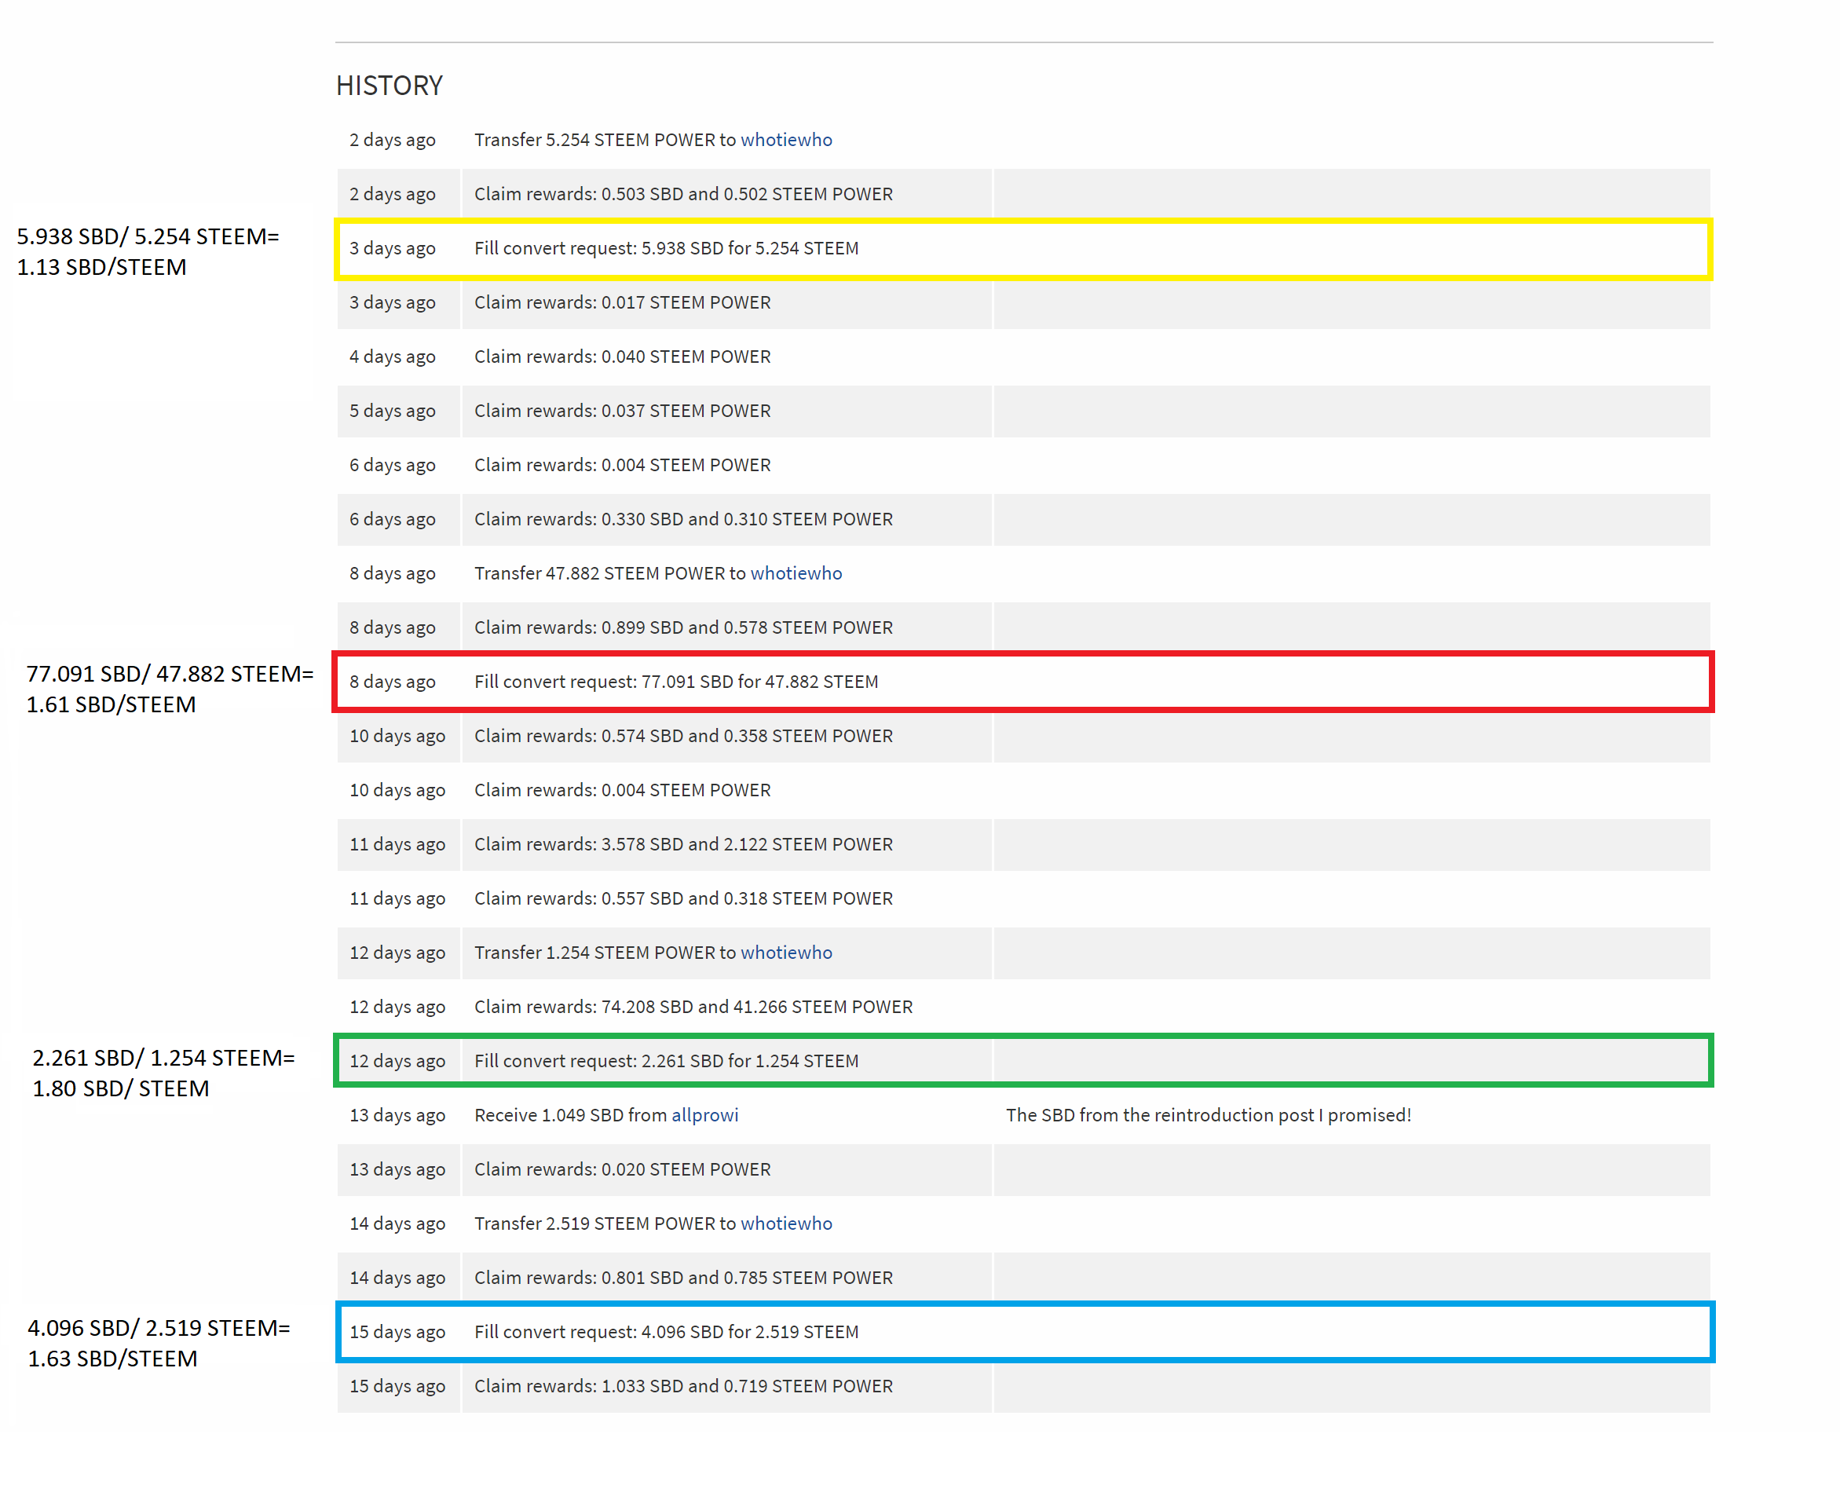Click '15 days ago' beside the 1.033 SBD claim
Image resolution: width=1840 pixels, height=1496 pixels.
pyautogui.click(x=397, y=1386)
